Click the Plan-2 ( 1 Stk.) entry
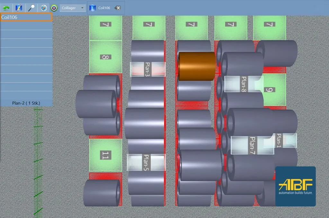This screenshot has width=329, height=218. click(x=26, y=102)
